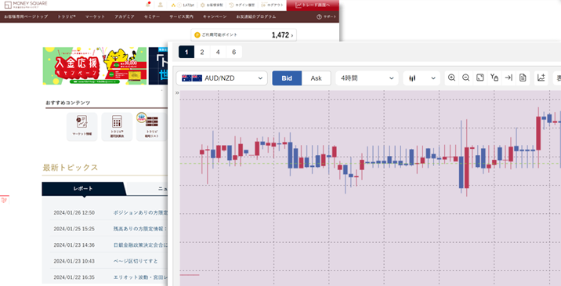The height and width of the screenshot is (286, 561).
Task: Open the 4時間 timeframe dropdown
Action: pos(367,78)
